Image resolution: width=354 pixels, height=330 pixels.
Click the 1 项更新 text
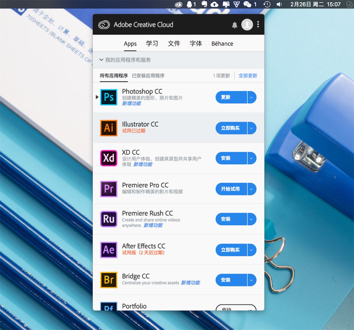click(x=222, y=75)
